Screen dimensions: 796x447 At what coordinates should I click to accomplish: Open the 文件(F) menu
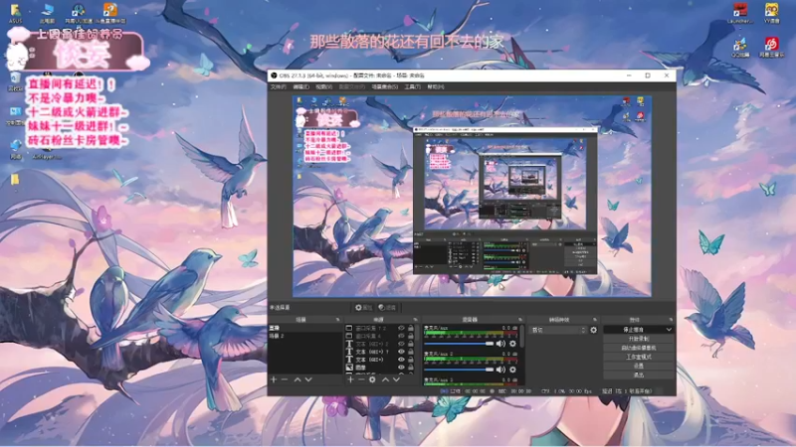(x=279, y=87)
